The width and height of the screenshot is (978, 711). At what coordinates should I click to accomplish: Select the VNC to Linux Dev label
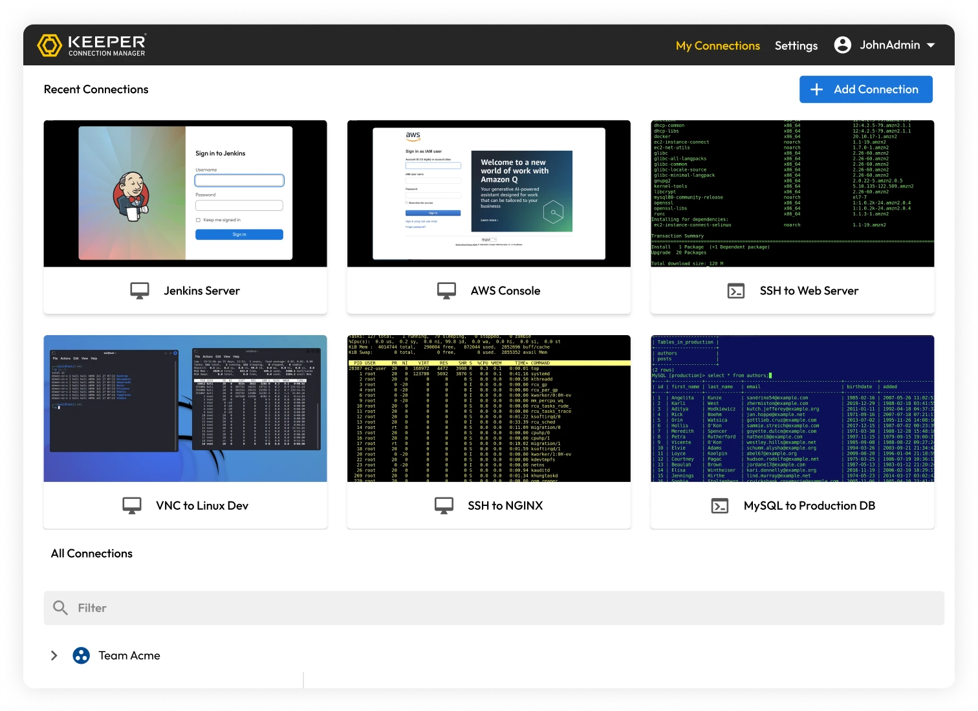click(202, 506)
